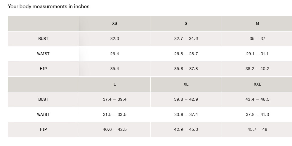Select M bust range 35 – 37
The height and width of the screenshot is (146, 292).
[x=257, y=39]
